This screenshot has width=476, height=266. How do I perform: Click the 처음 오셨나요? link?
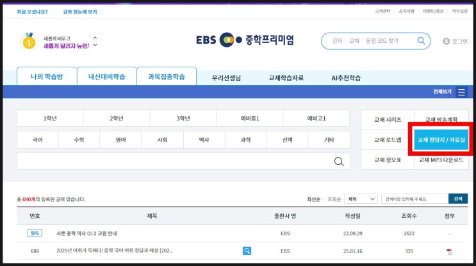coord(32,12)
